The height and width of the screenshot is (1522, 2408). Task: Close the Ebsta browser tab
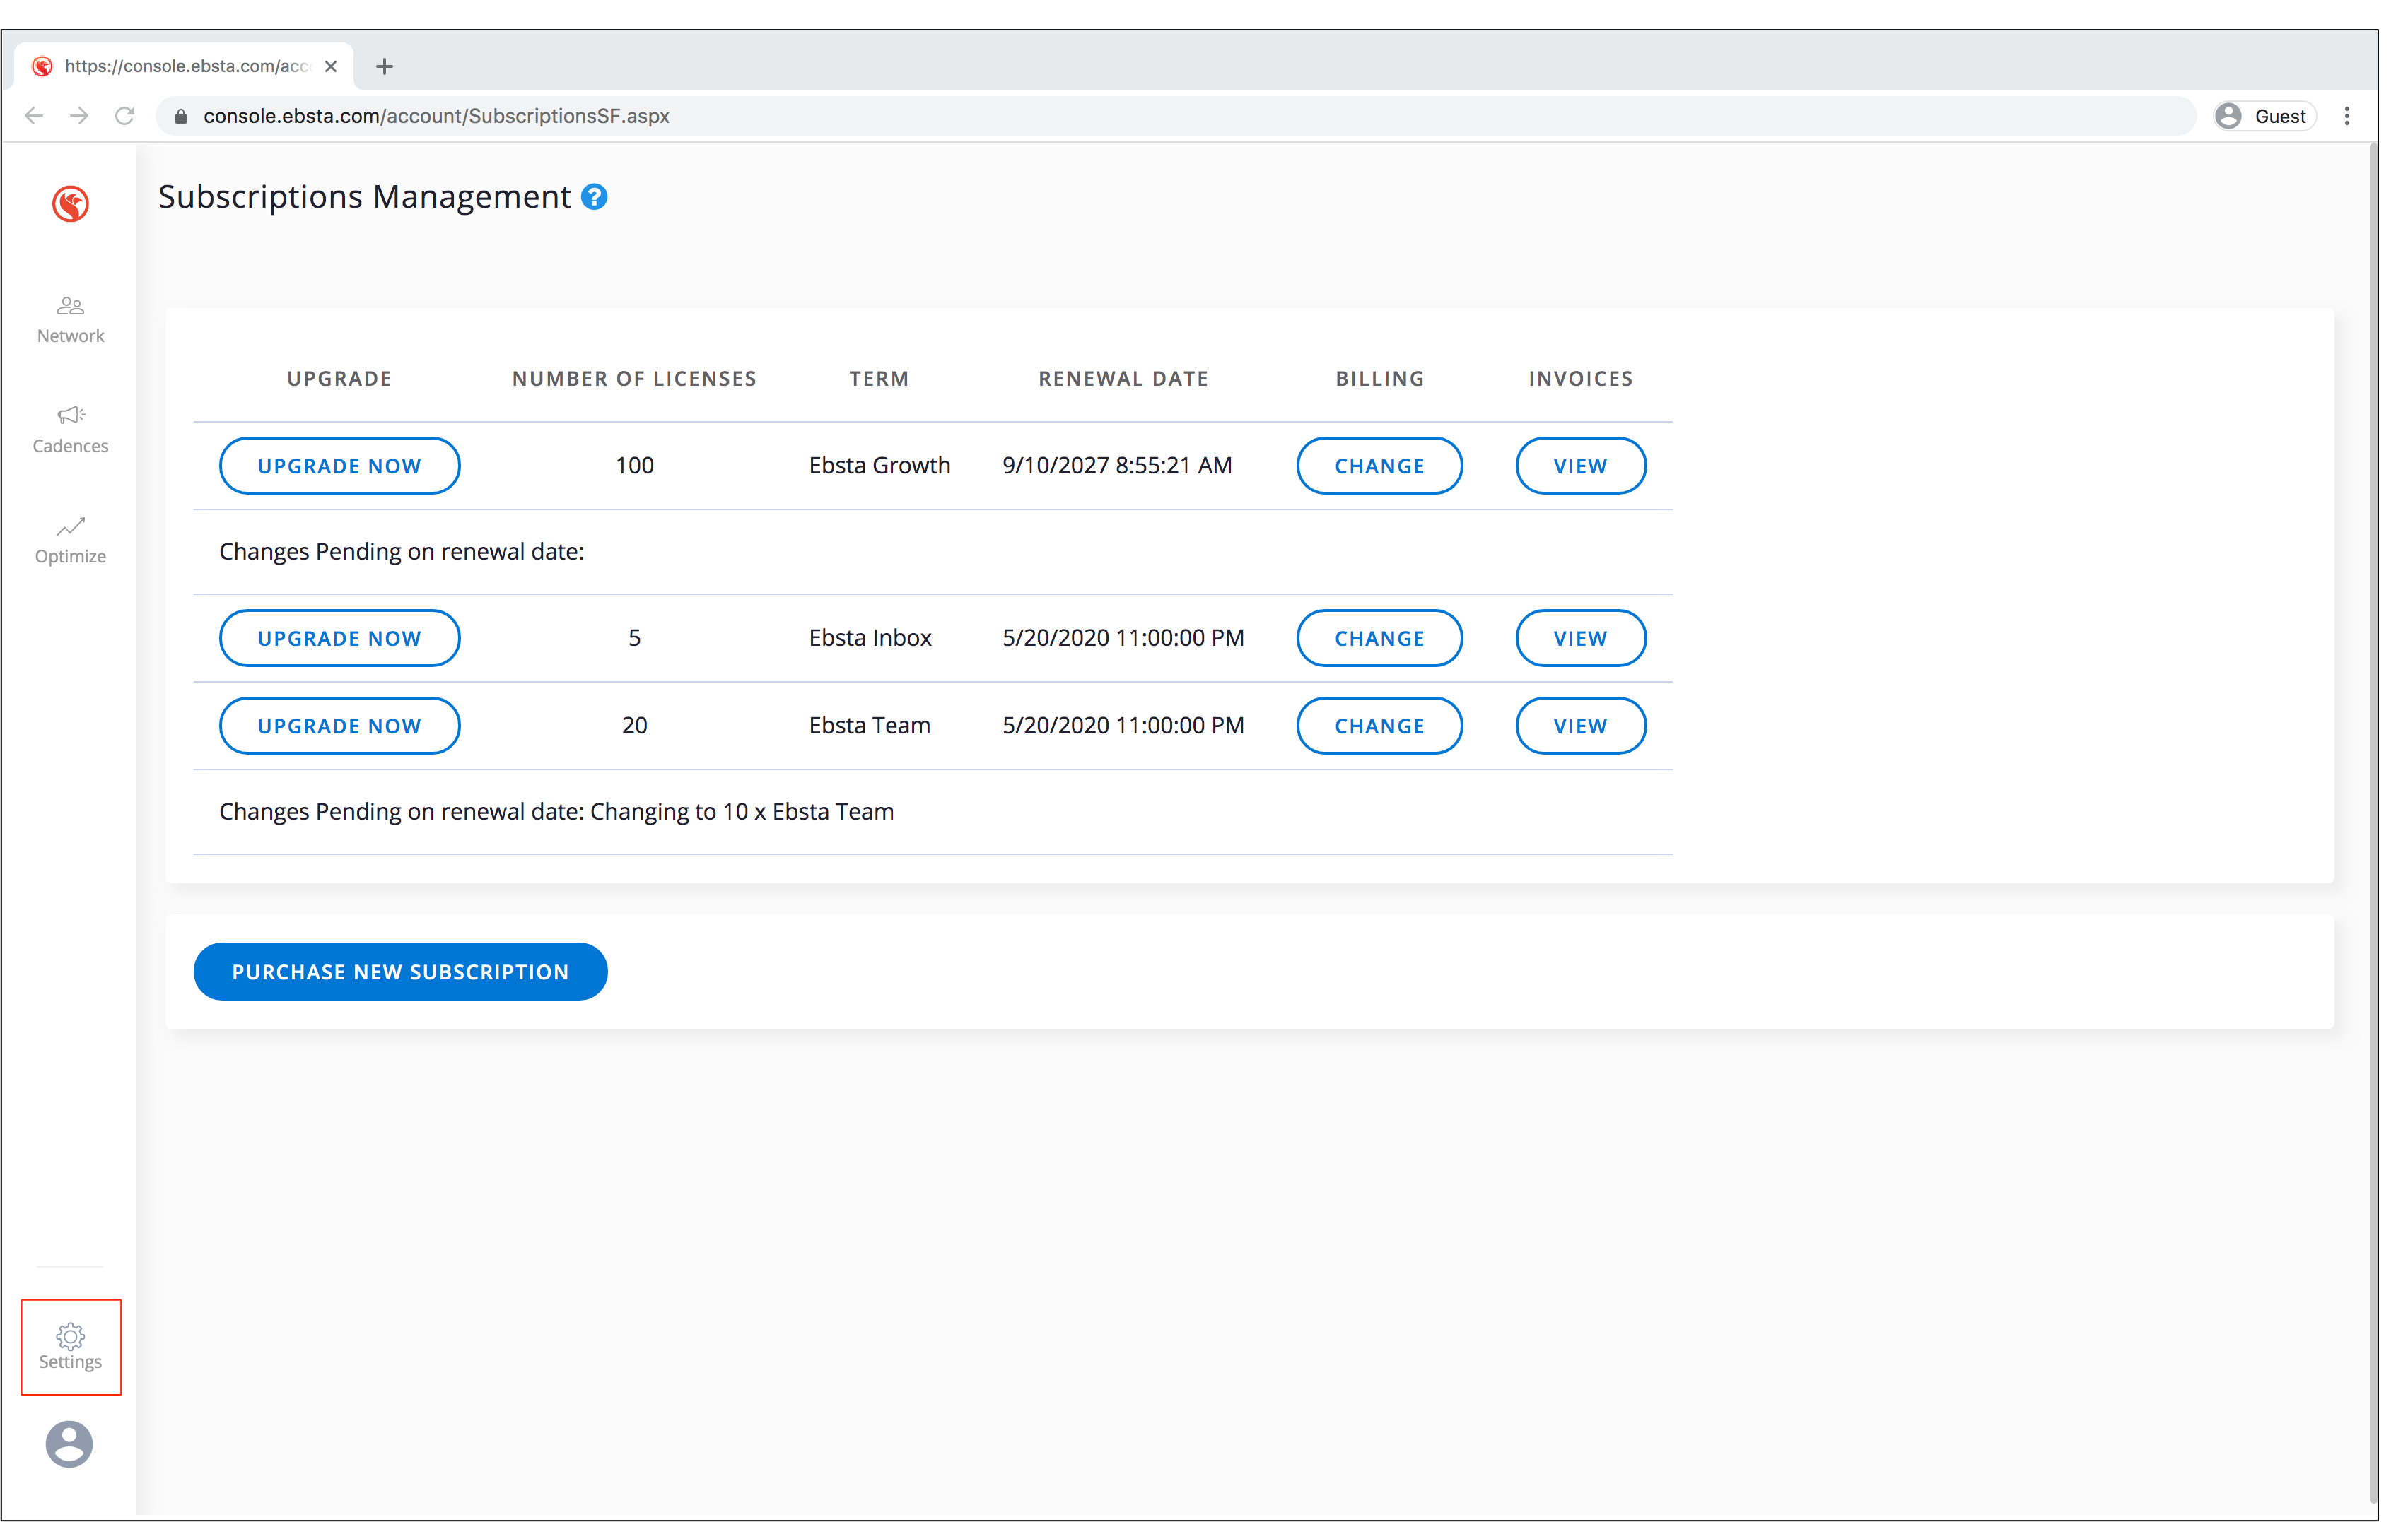click(331, 67)
